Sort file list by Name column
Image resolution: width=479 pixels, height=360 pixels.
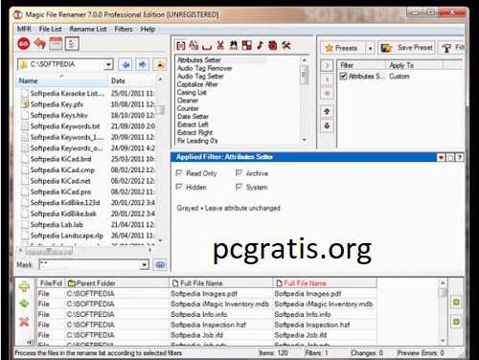tap(62, 80)
